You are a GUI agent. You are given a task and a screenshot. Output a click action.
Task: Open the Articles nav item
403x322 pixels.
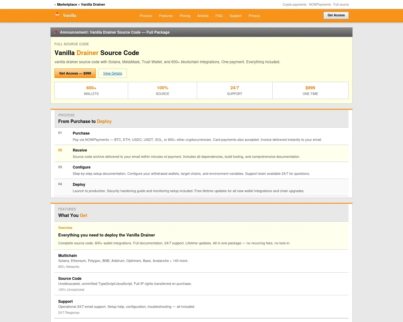[x=203, y=16]
